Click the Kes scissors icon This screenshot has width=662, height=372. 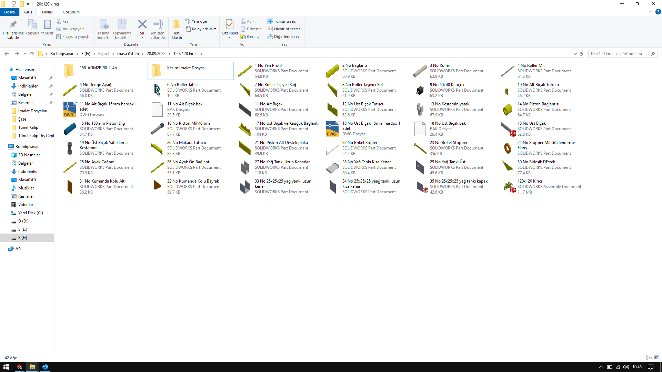59,21
